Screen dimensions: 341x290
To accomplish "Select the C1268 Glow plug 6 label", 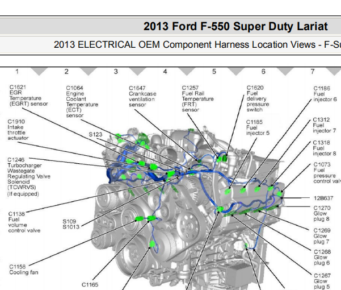I will click(322, 258).
